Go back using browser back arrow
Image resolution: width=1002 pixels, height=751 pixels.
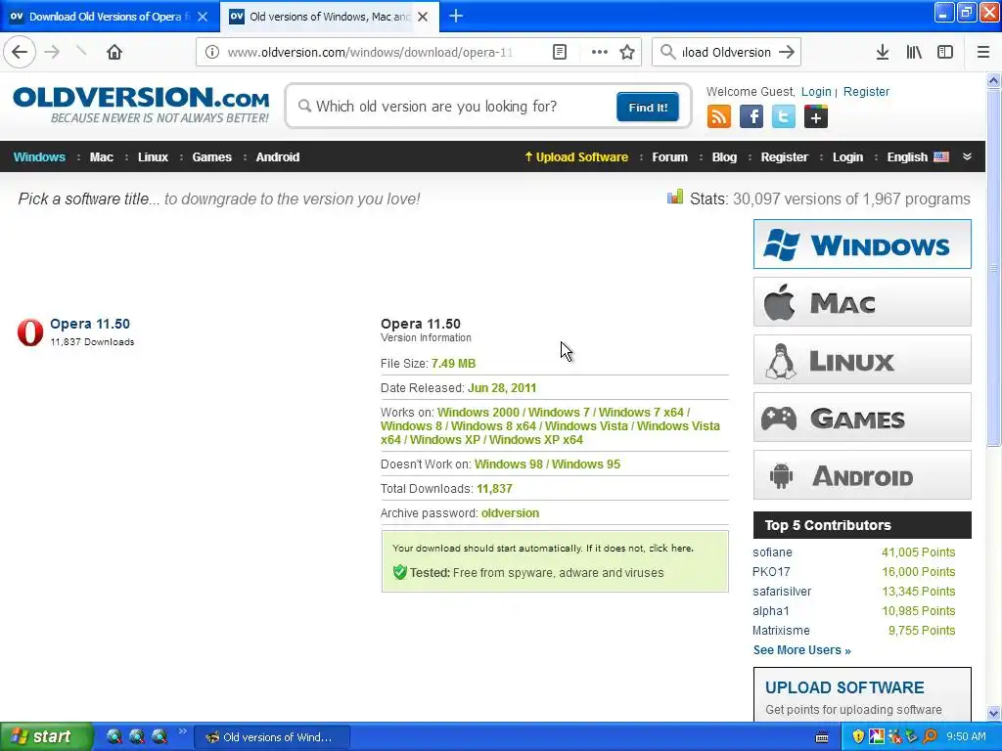20,53
